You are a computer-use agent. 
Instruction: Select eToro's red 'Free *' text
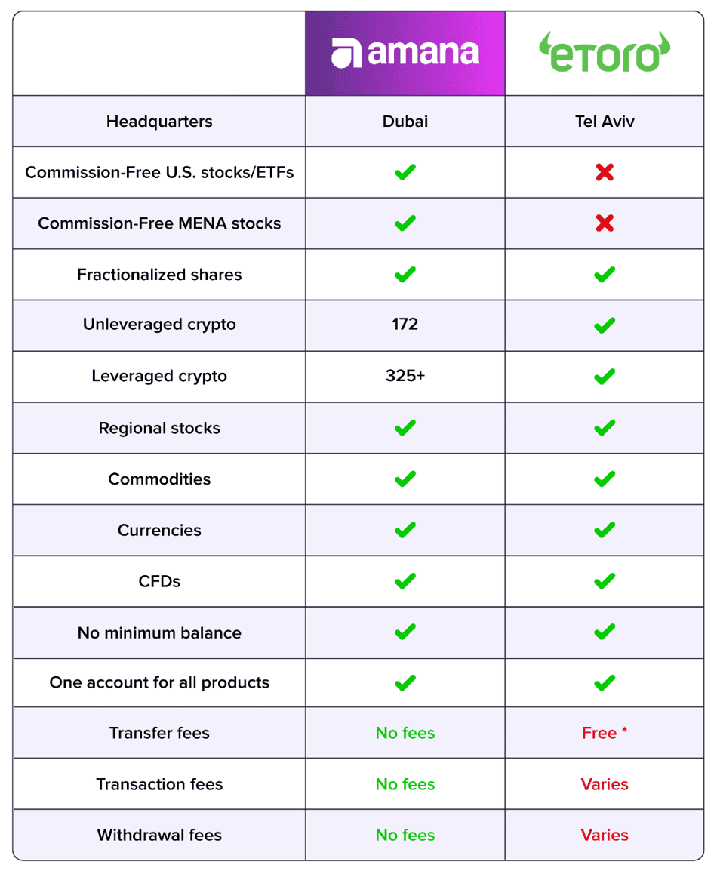click(x=605, y=733)
